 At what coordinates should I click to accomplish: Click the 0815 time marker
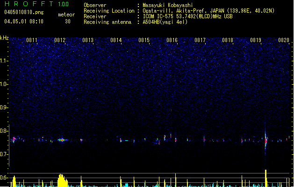click(144, 40)
